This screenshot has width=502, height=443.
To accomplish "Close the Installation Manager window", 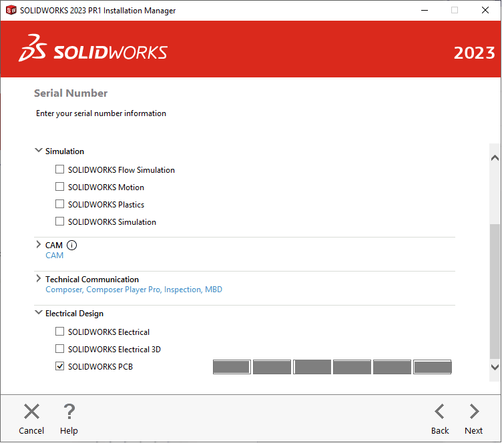I will coord(485,10).
